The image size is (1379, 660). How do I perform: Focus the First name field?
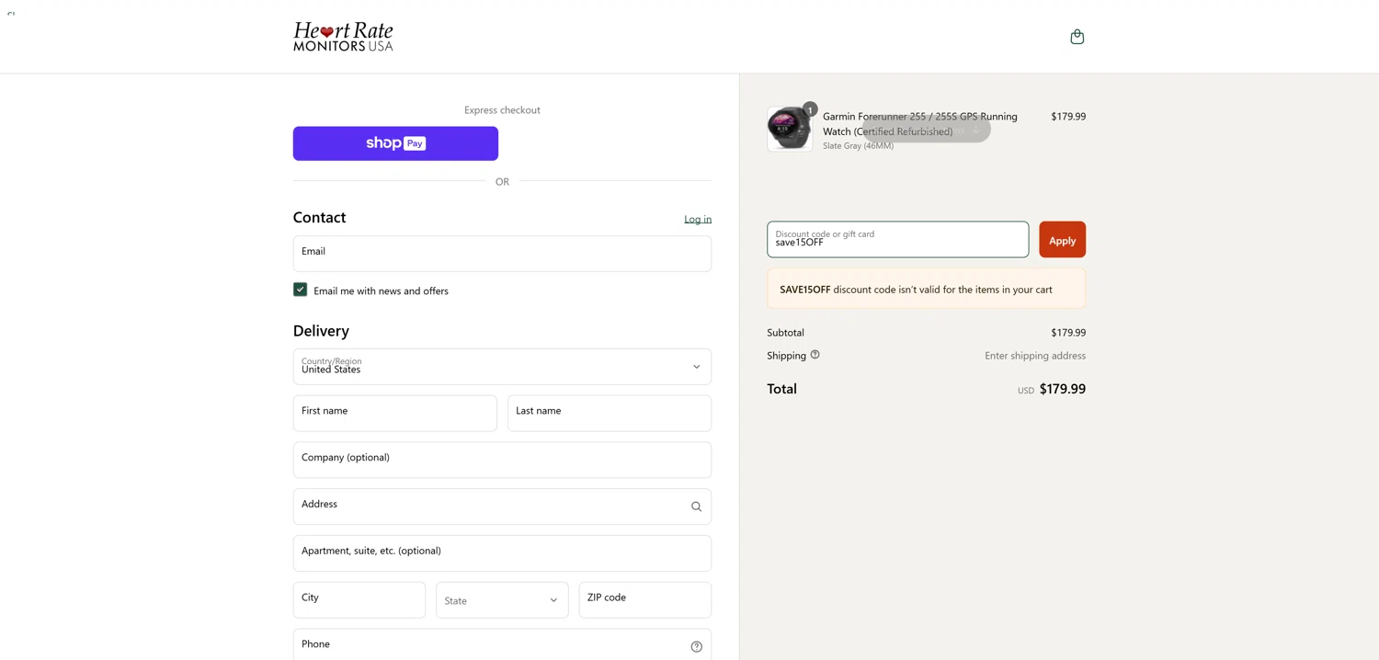point(395,414)
